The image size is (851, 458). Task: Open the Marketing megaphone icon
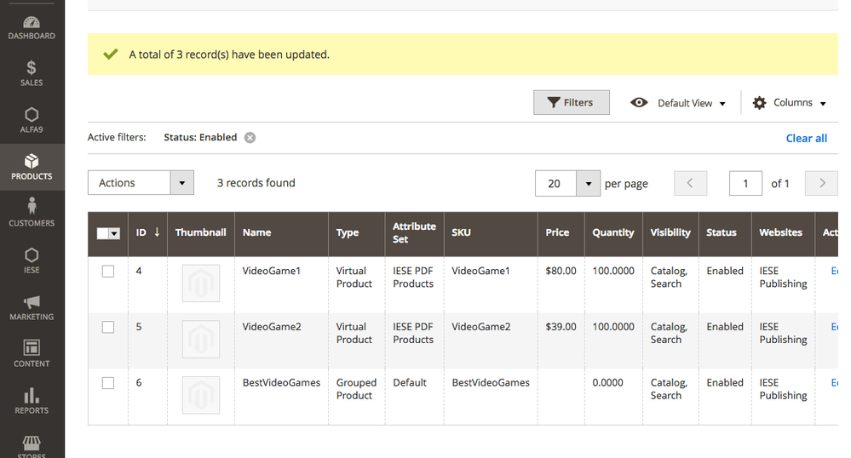(32, 302)
